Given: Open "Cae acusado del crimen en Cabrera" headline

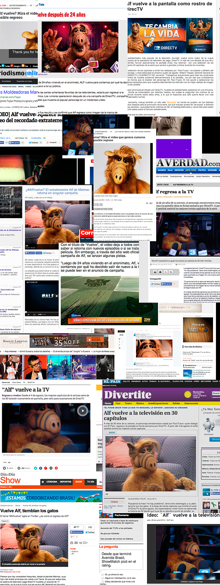Looking at the screenshot, I should [117, 538].
